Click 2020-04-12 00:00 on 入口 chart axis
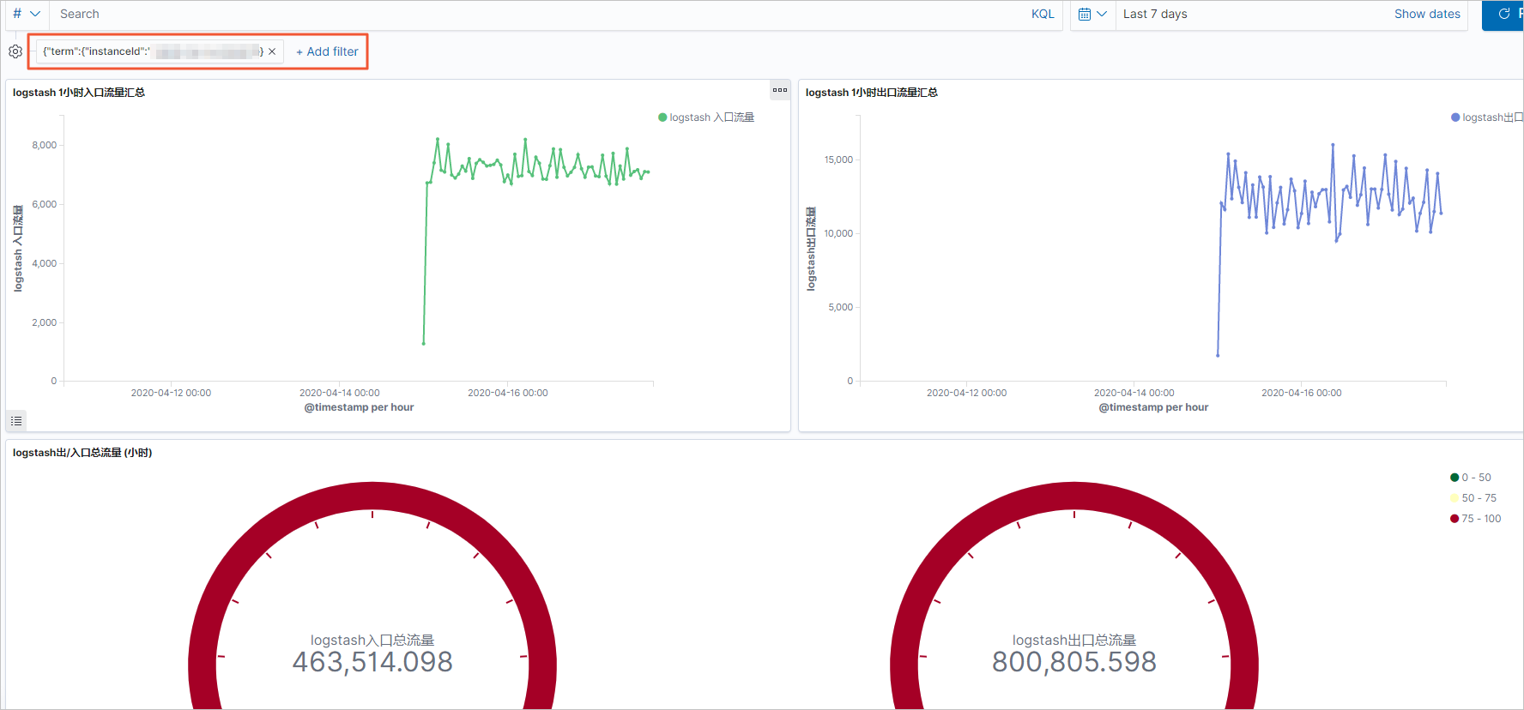Viewport: 1524px width, 710px height. (171, 393)
